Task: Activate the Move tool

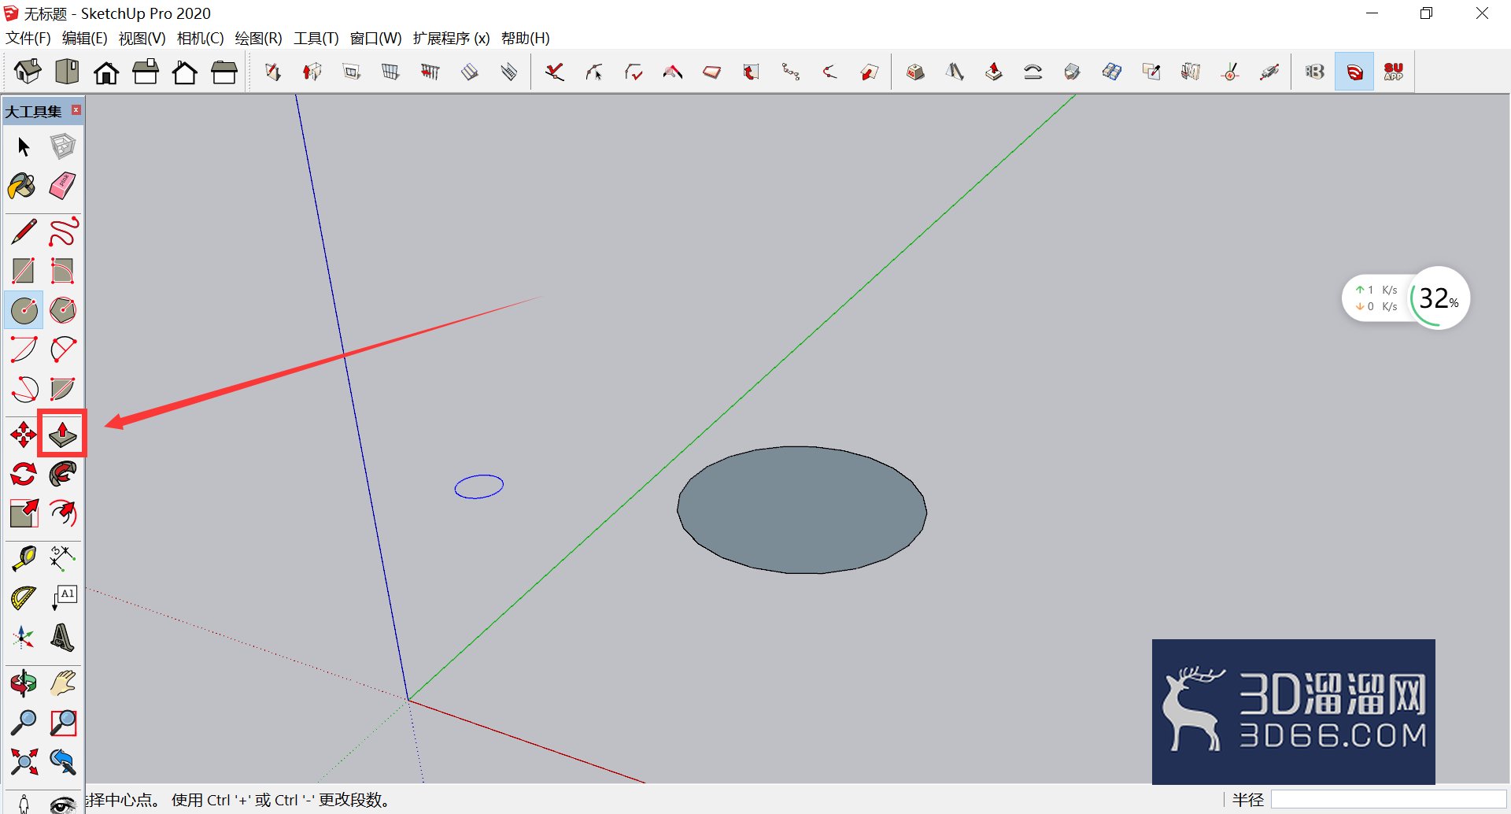Action: point(24,434)
